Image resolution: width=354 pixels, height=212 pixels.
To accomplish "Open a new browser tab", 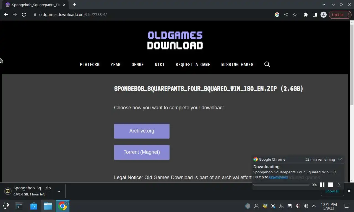I will click(75, 5).
